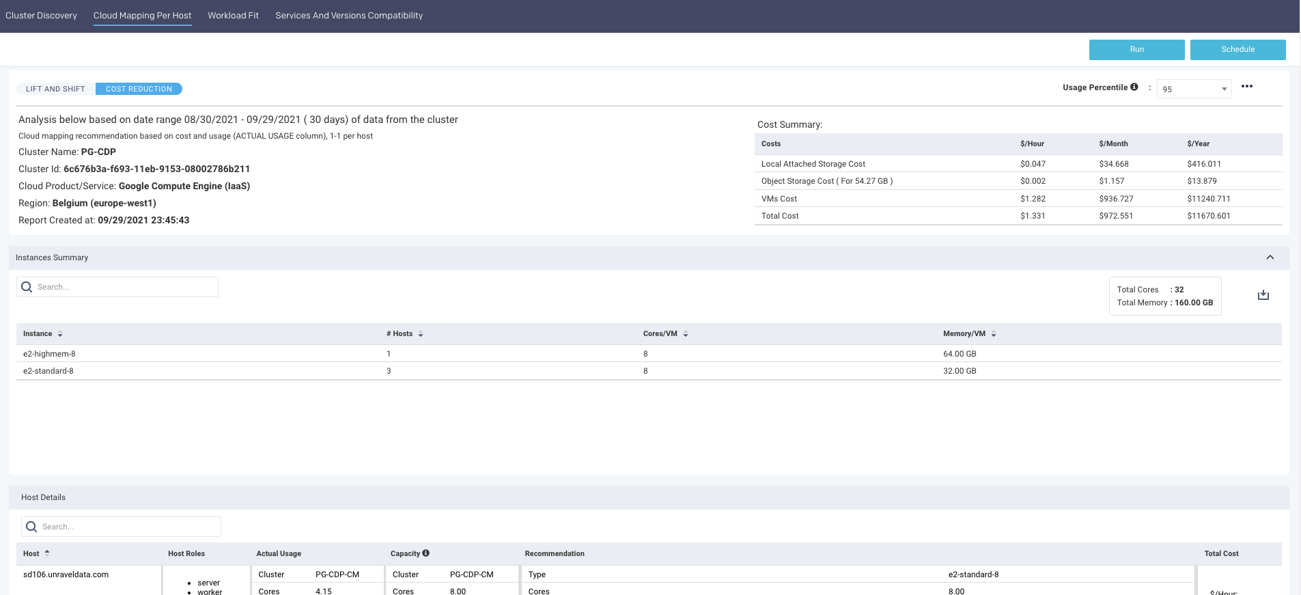
Task: Click the Cluster Id value text
Action: [x=156, y=169]
